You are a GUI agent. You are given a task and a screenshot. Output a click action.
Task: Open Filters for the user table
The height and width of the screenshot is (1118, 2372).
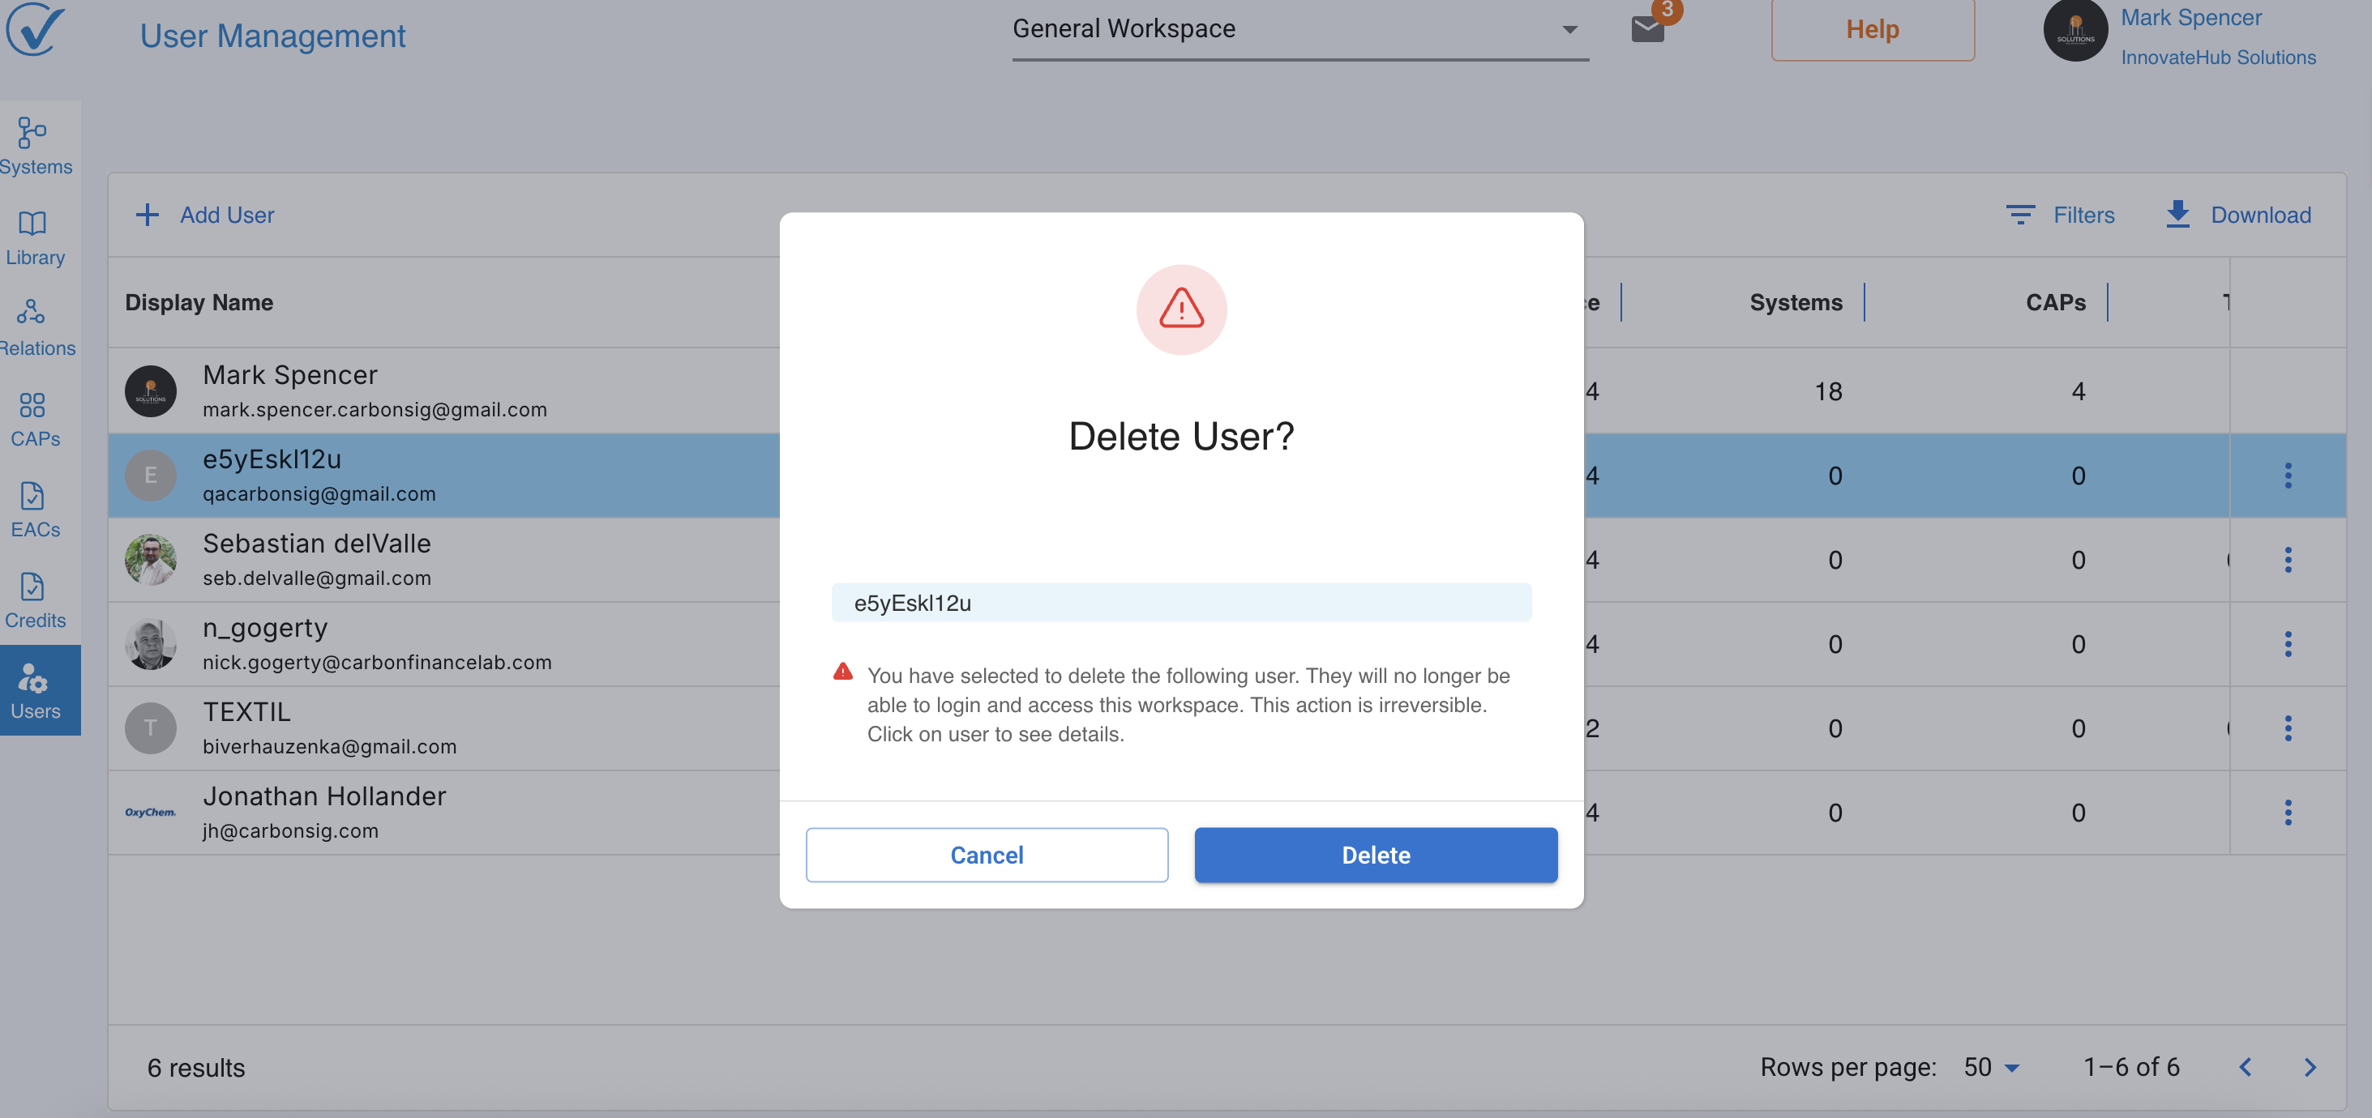pyautogui.click(x=2060, y=215)
